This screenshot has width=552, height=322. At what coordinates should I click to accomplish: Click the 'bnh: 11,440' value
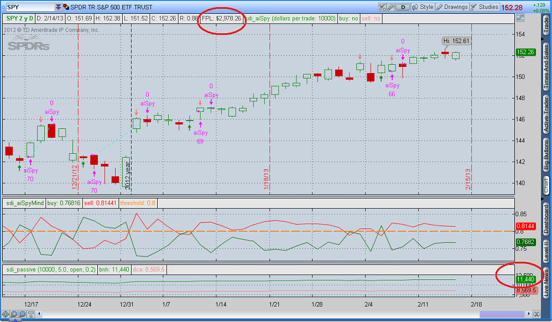pos(114,269)
